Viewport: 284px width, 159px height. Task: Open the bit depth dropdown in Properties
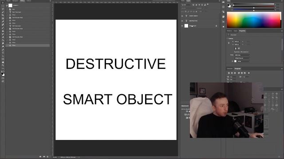point(242,58)
